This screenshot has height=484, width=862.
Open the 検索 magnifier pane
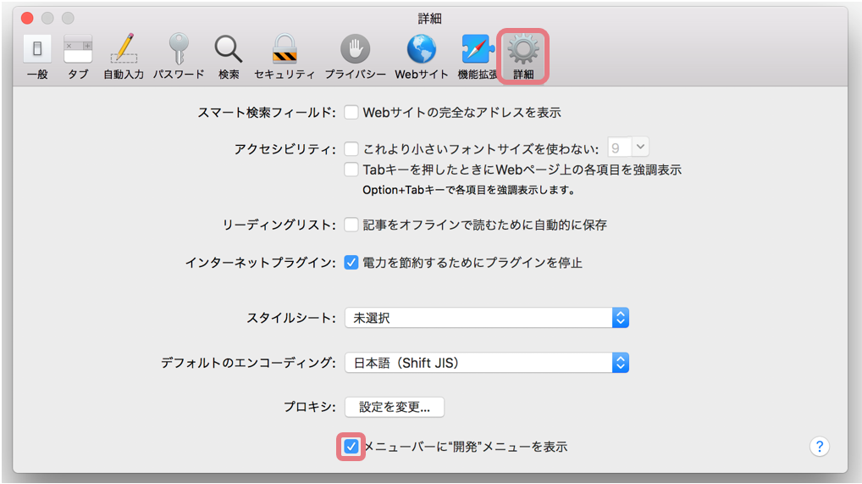coord(229,57)
